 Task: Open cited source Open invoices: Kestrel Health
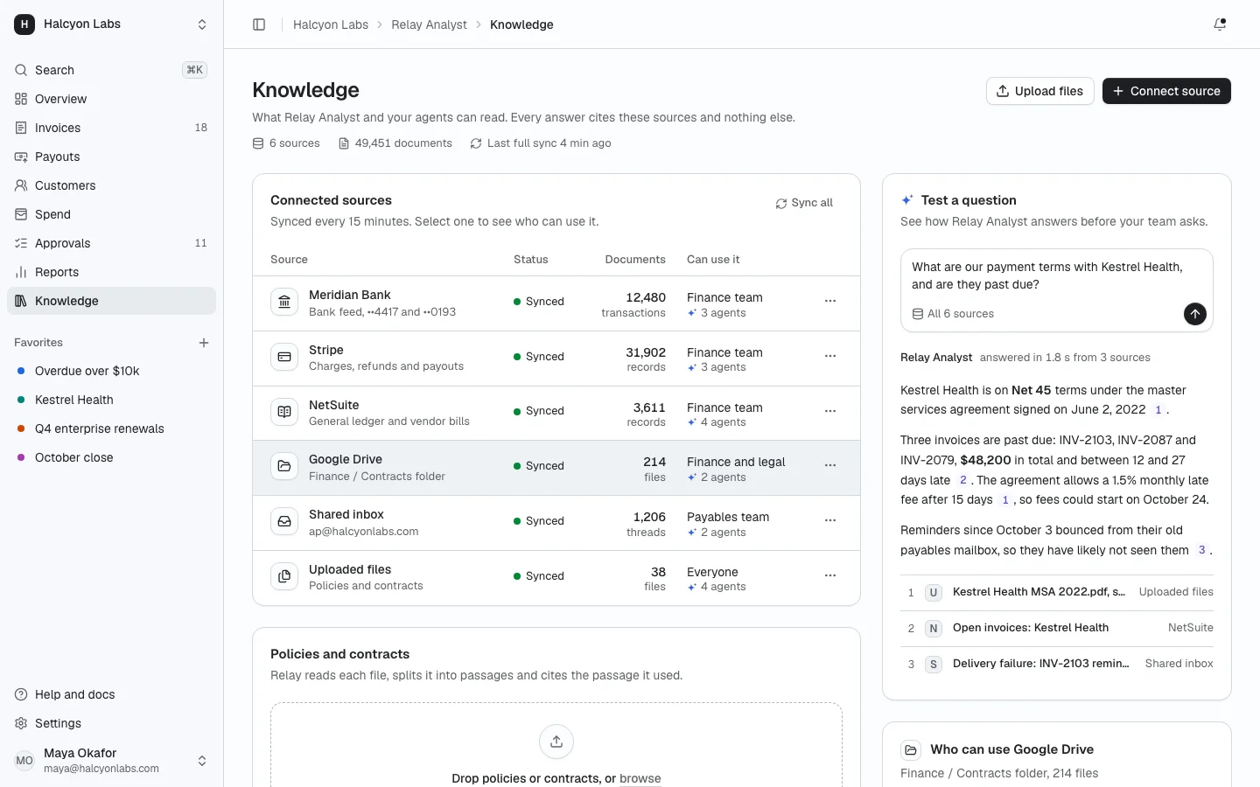click(1057, 628)
